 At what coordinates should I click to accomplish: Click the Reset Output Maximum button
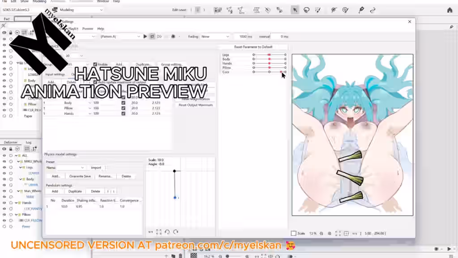[x=195, y=105]
